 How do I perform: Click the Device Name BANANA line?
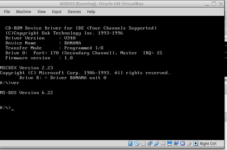43,43
